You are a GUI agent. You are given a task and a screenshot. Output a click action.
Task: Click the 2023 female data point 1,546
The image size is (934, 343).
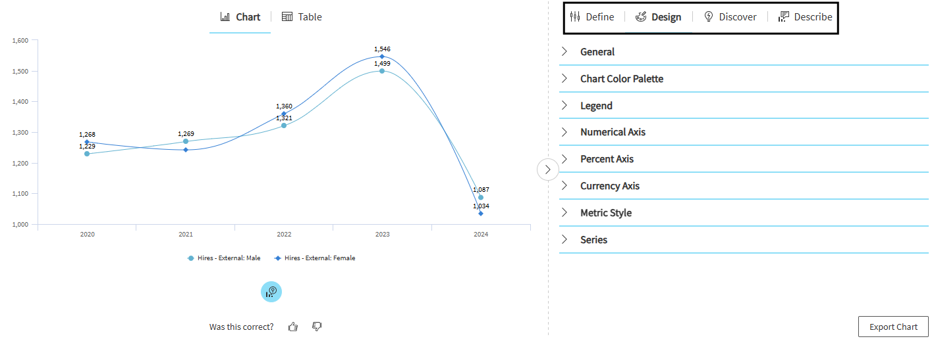coord(382,57)
